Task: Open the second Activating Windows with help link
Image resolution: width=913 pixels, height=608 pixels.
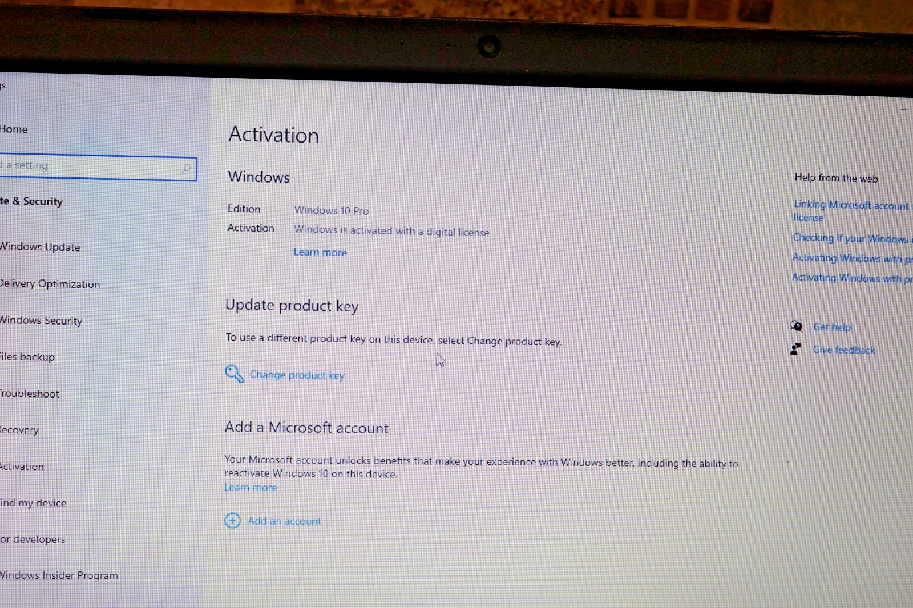Action: coord(852,278)
